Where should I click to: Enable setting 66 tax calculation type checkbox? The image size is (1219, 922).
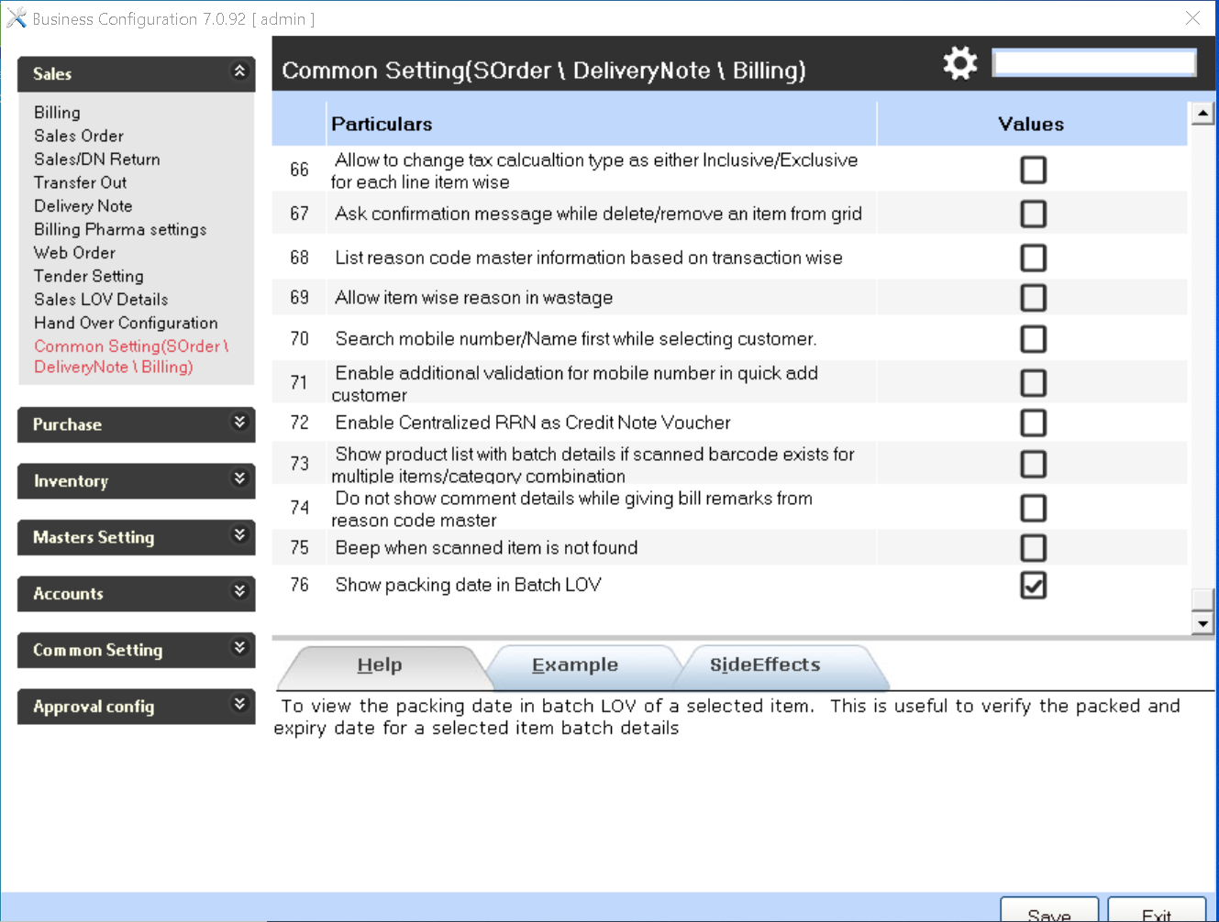(x=1033, y=170)
